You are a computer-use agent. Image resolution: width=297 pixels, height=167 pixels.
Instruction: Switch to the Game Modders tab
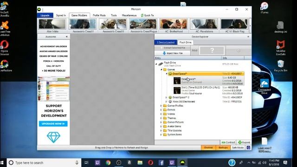click(x=79, y=15)
